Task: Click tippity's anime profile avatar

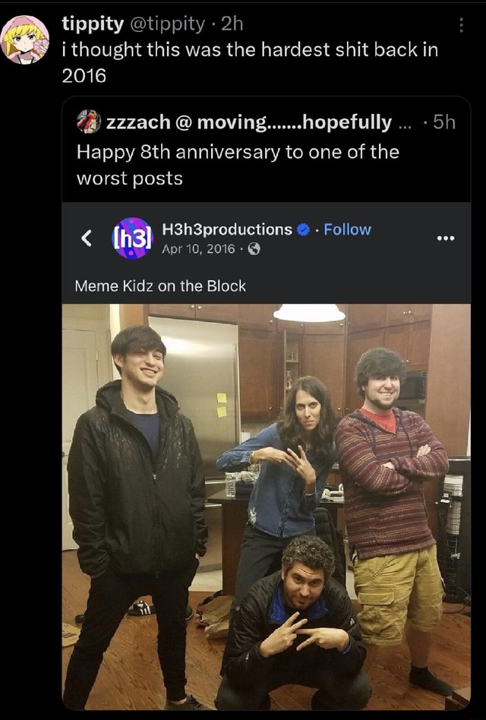Action: [x=24, y=39]
